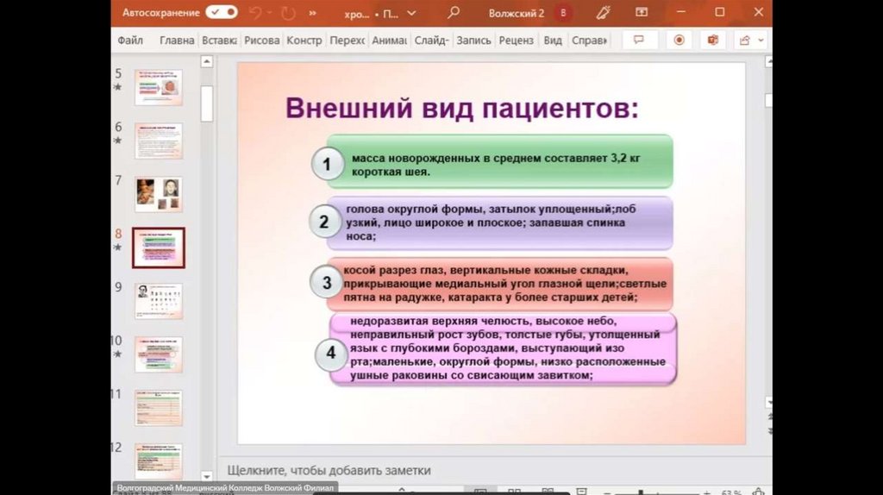
Task: Click the number 2 circle on the slide
Action: point(325,221)
